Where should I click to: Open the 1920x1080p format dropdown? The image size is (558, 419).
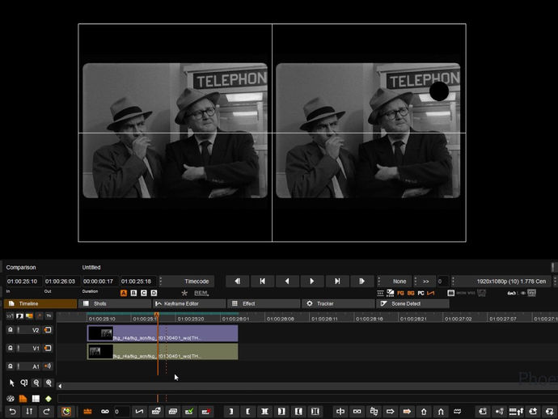pos(501,281)
